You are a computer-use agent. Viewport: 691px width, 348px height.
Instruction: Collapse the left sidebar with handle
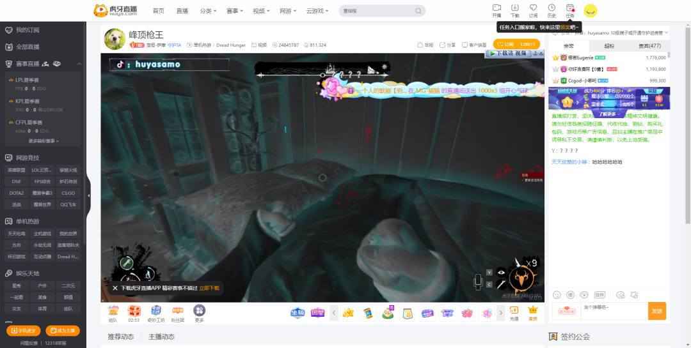pyautogui.click(x=88, y=195)
